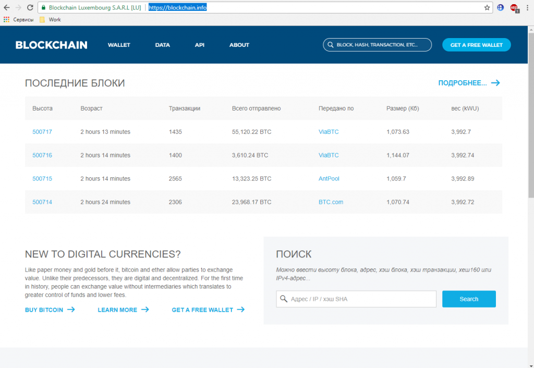Open the DATA menu item
Image resolution: width=534 pixels, height=368 pixels.
tap(163, 45)
